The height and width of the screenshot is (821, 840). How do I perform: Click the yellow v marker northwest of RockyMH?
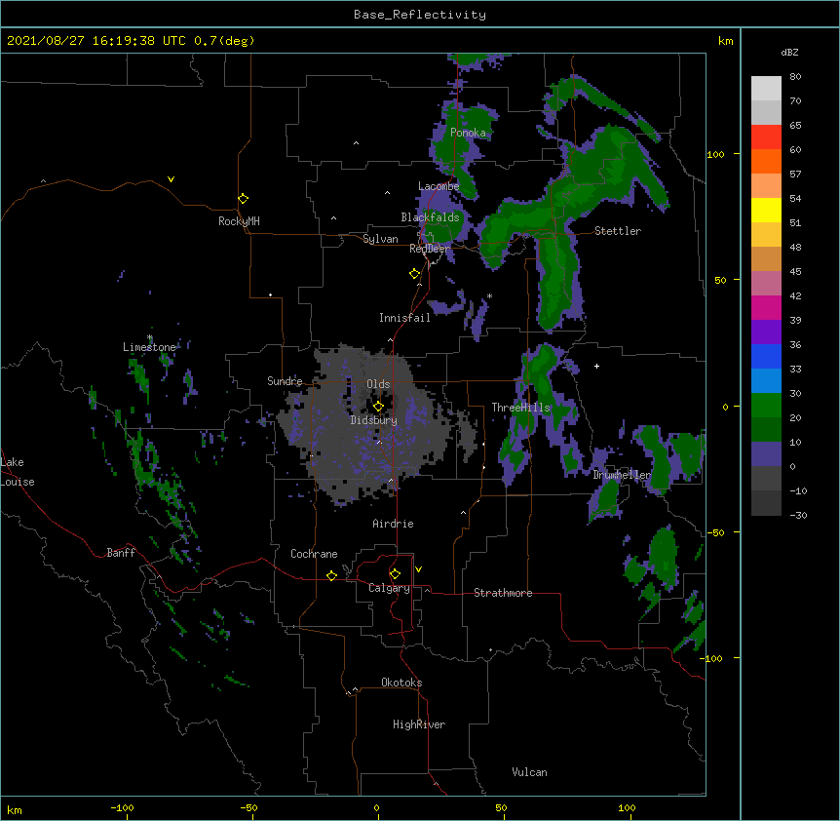coord(171,179)
